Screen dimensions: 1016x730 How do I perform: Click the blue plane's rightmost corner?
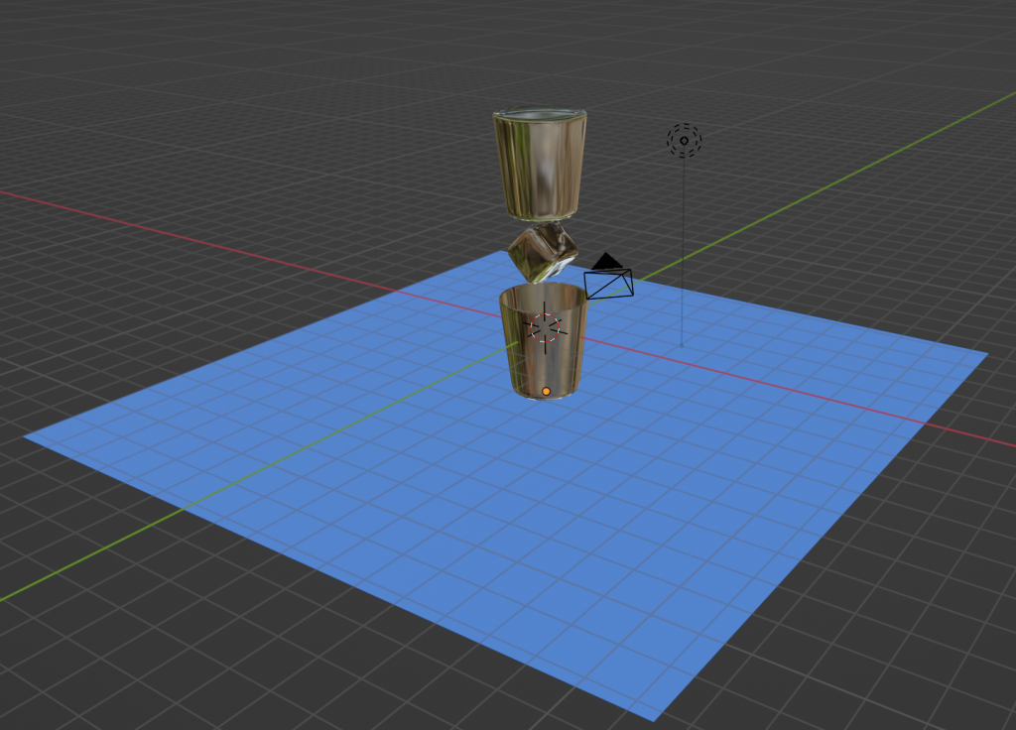coord(985,352)
